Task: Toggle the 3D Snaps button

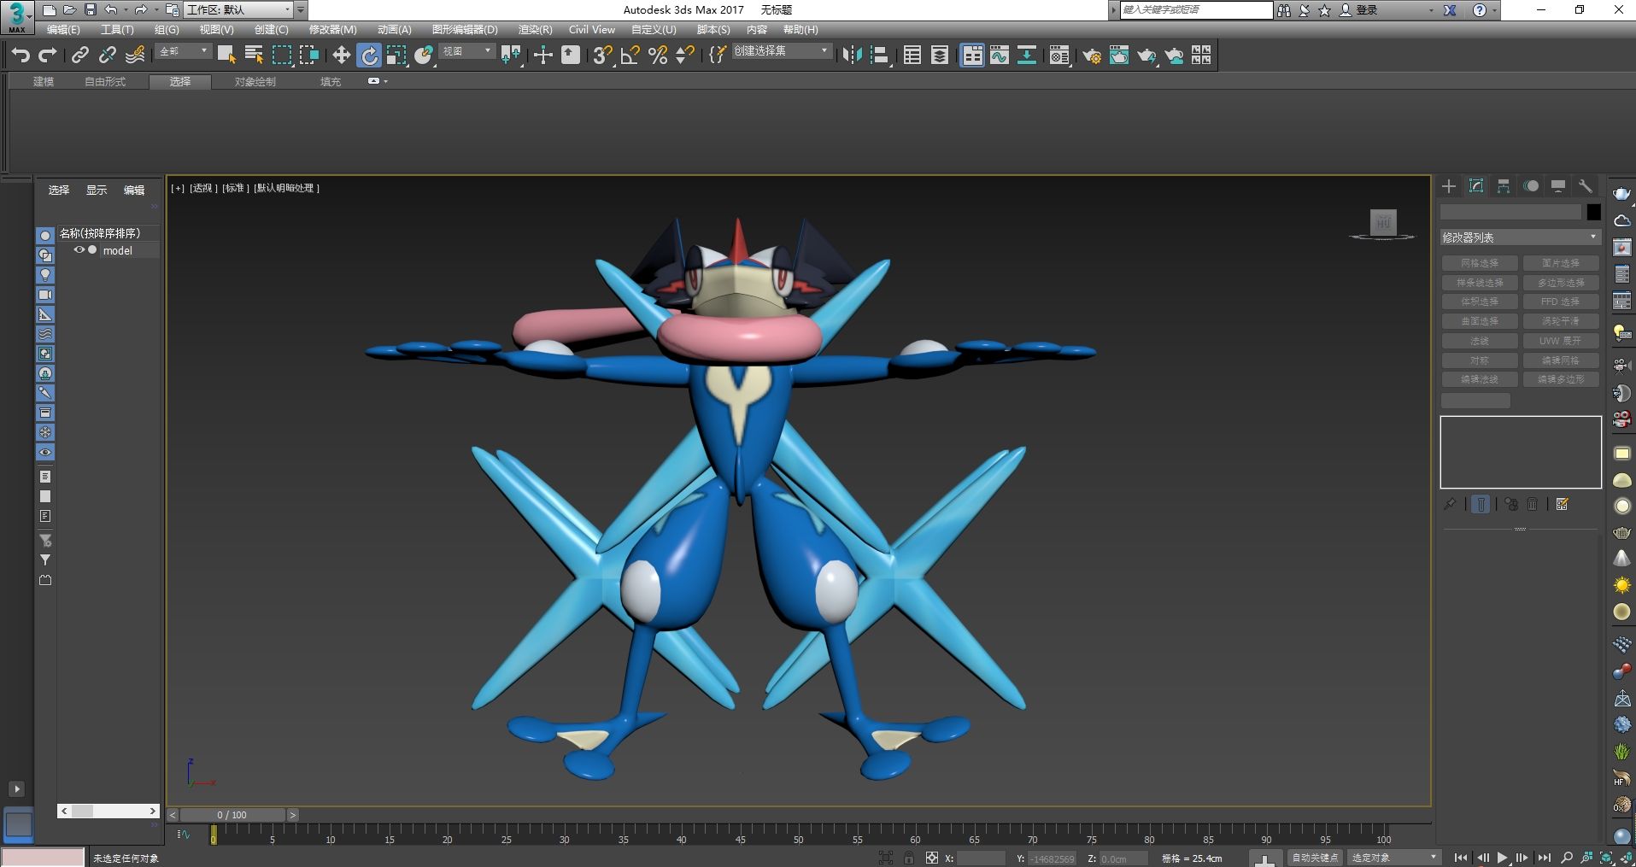Action: pyautogui.click(x=603, y=56)
